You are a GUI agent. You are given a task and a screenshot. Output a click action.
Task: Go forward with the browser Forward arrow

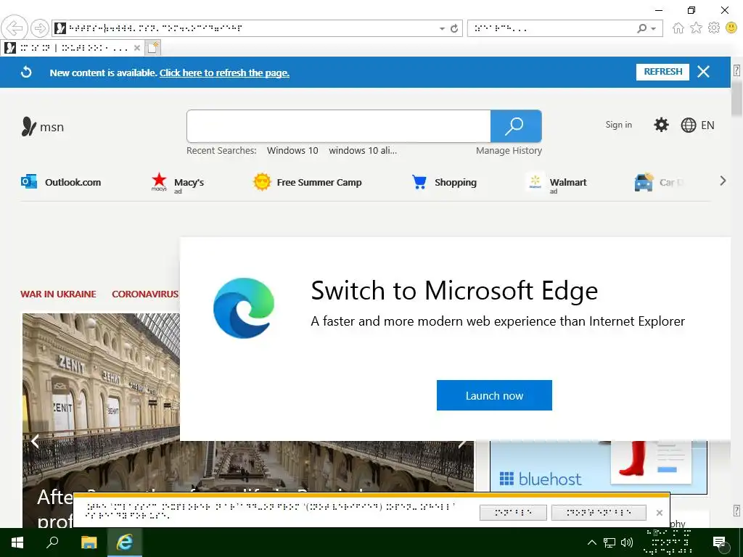41,28
